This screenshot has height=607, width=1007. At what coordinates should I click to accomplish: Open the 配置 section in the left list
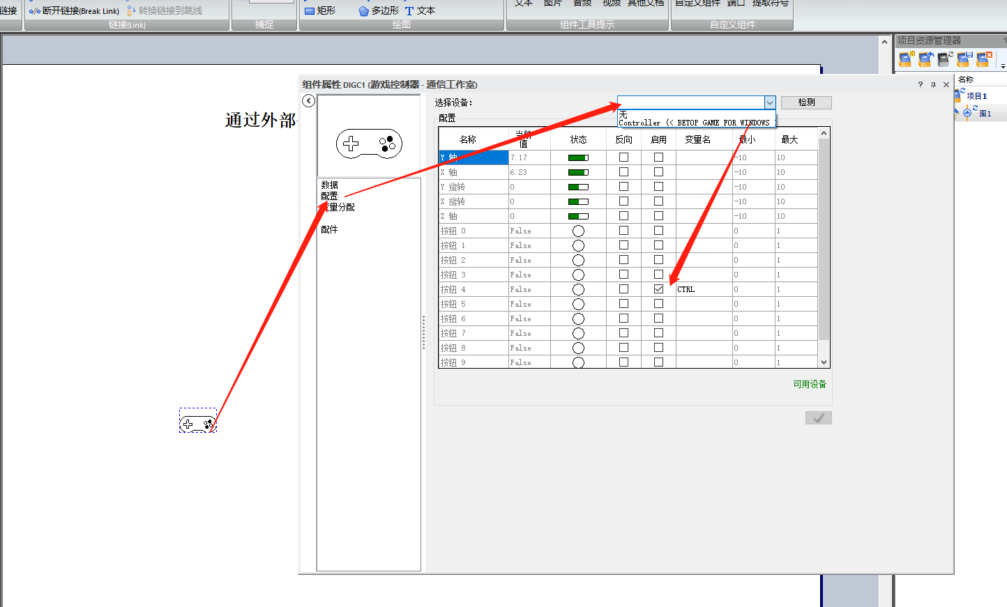[x=329, y=196]
